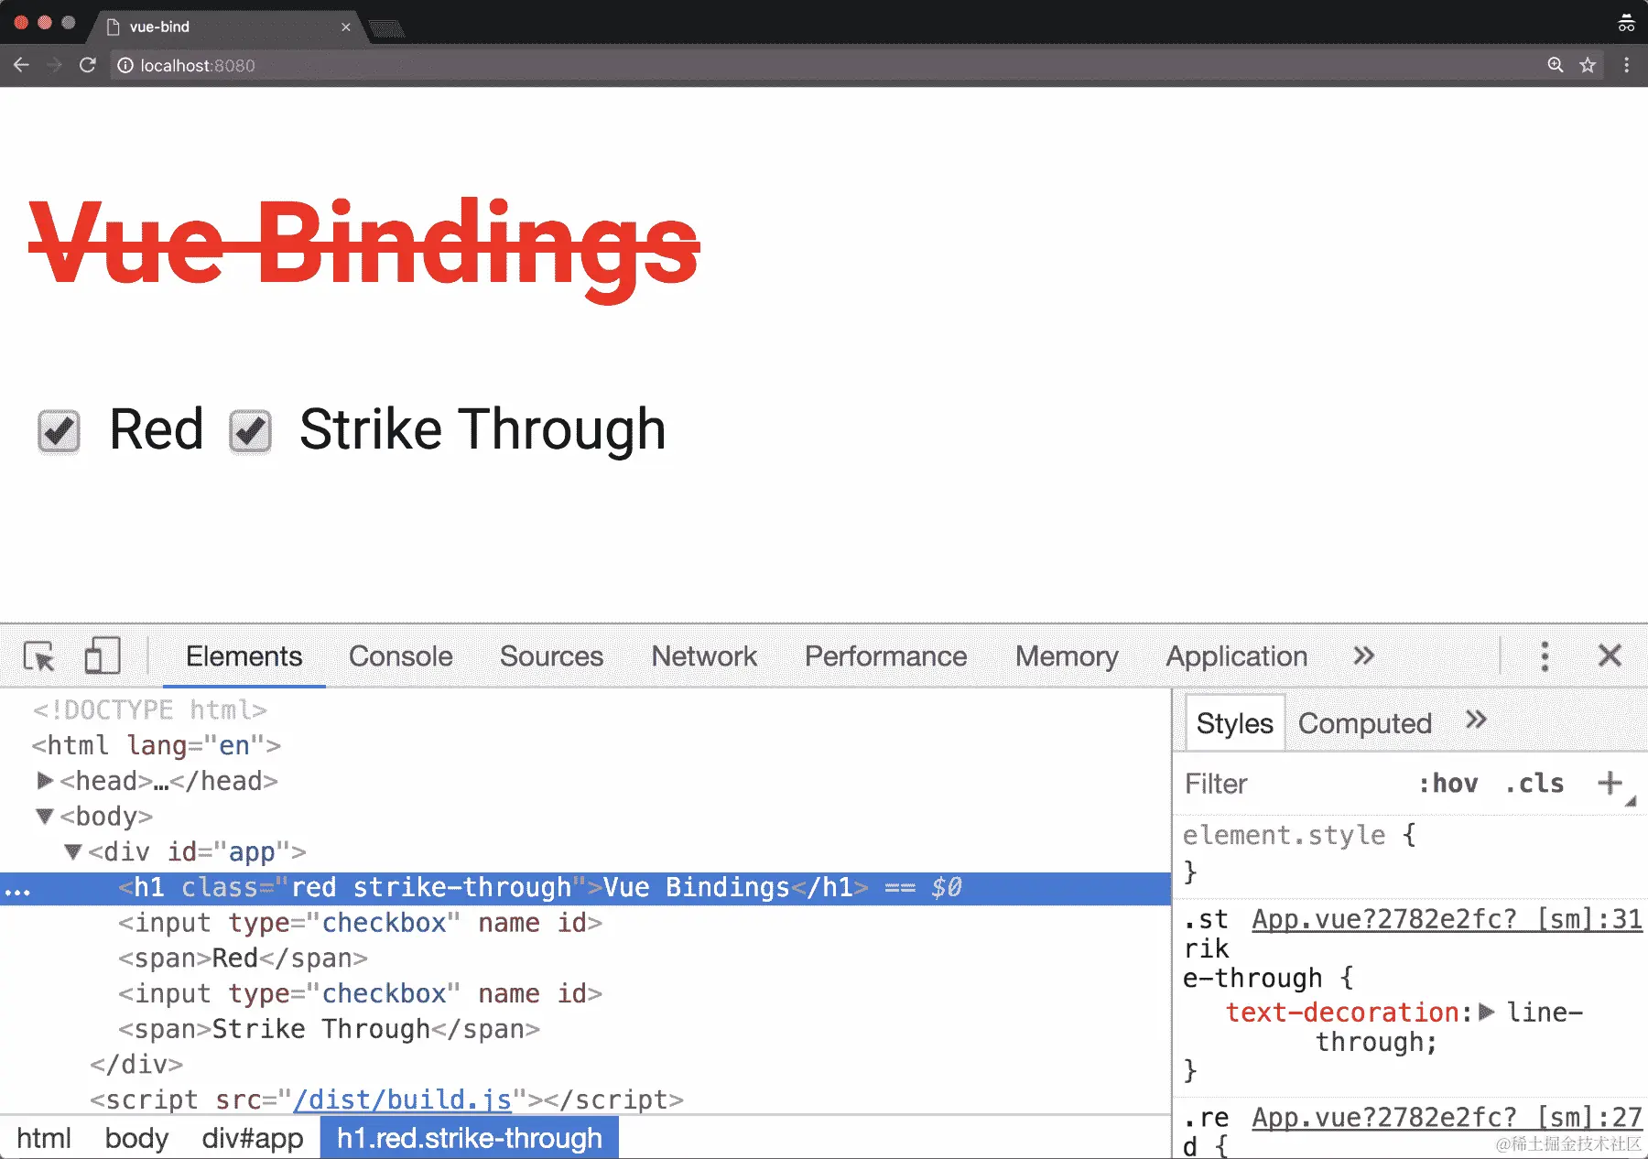
Task: Open App.vue source link at line 27
Action: (x=1447, y=1118)
